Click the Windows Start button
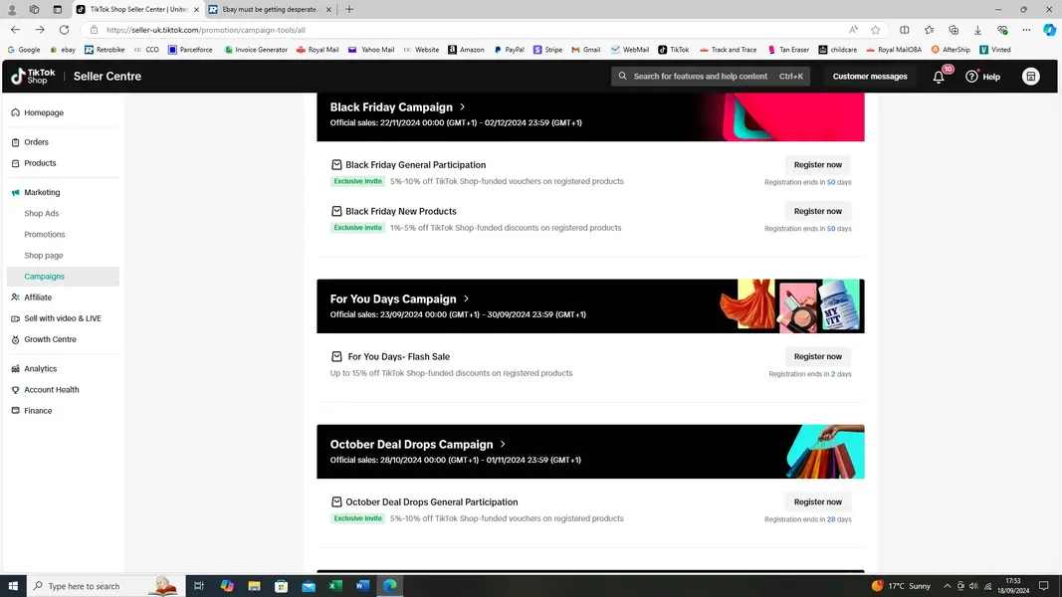This screenshot has height=597, width=1062. [13, 585]
